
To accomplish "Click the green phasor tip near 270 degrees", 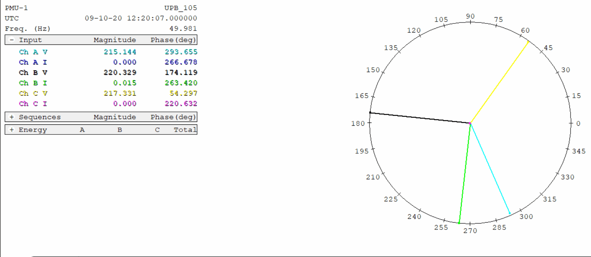I will [459, 223].
